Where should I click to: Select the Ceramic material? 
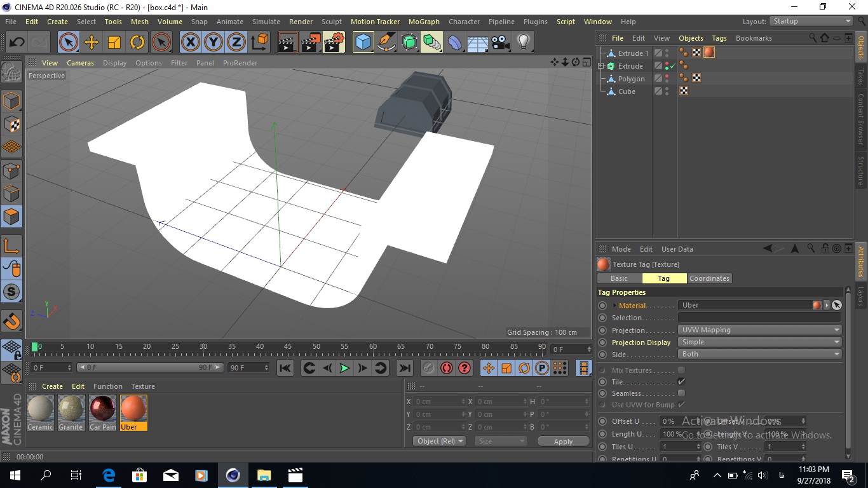[41, 412]
